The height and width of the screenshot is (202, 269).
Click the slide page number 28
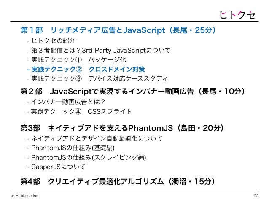pyautogui.click(x=256, y=196)
